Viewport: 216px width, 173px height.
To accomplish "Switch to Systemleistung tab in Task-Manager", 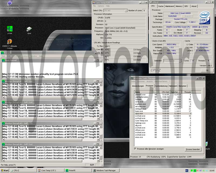I will click(161, 86).
